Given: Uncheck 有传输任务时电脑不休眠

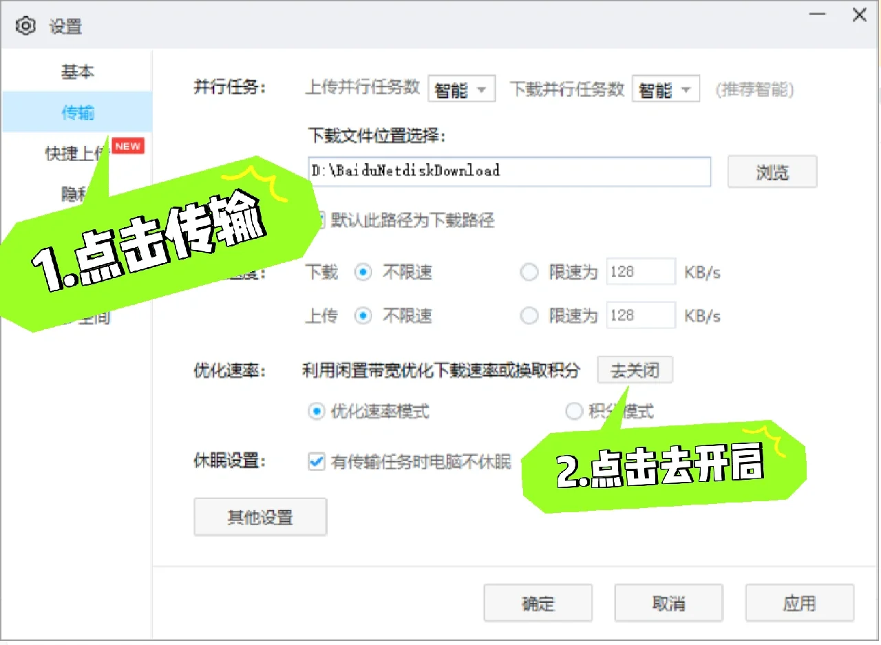Looking at the screenshot, I should coord(316,462).
